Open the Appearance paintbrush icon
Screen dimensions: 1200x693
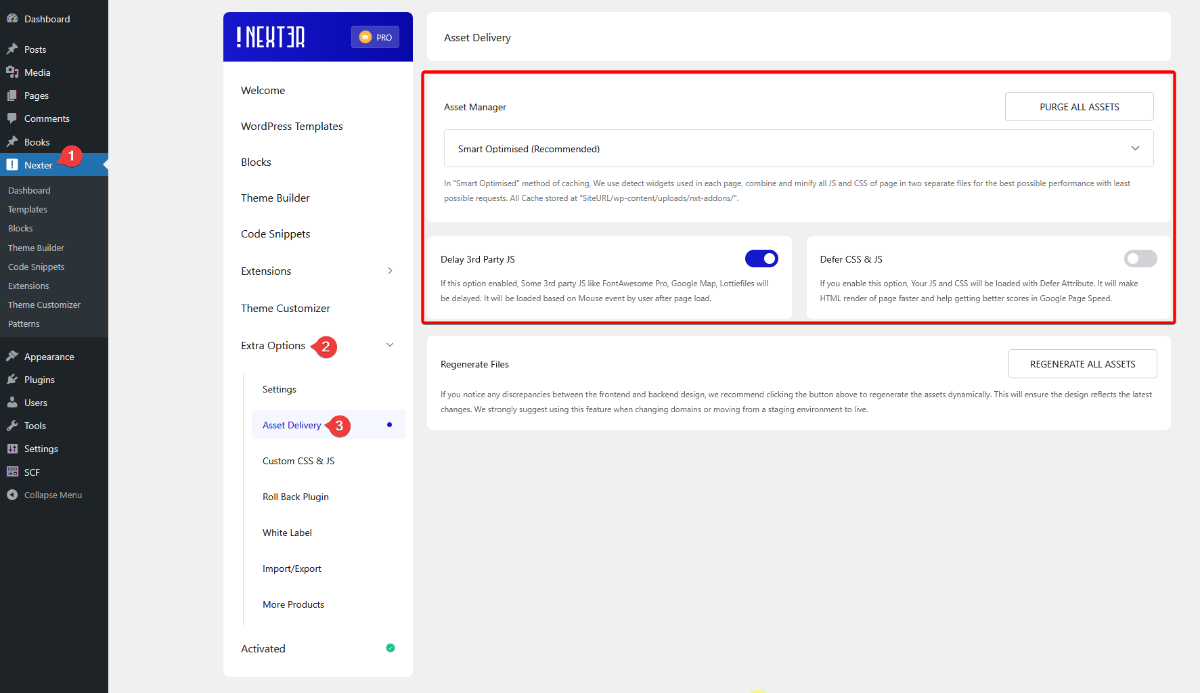(12, 356)
